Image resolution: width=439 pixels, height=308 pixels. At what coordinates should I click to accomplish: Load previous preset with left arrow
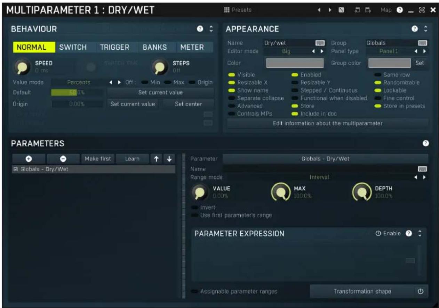pos(319,10)
